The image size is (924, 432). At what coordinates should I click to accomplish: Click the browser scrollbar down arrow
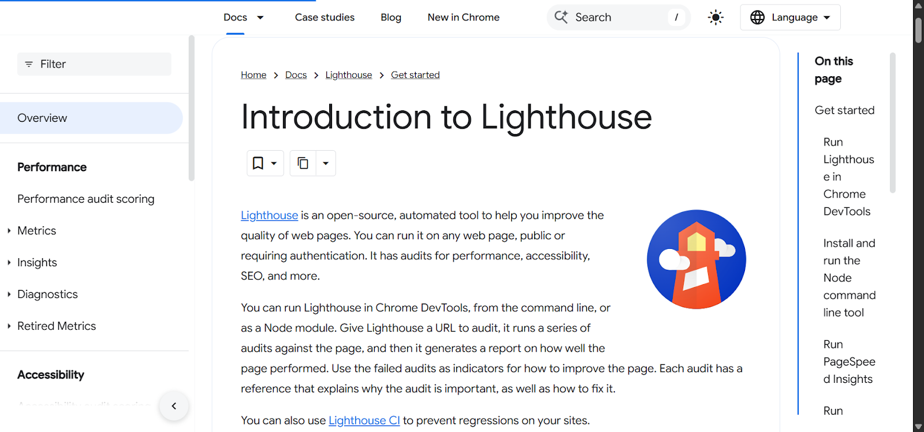(x=918, y=426)
